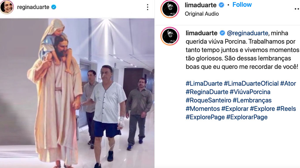
Task: Follow the limaduarte account
Action: point(242,5)
